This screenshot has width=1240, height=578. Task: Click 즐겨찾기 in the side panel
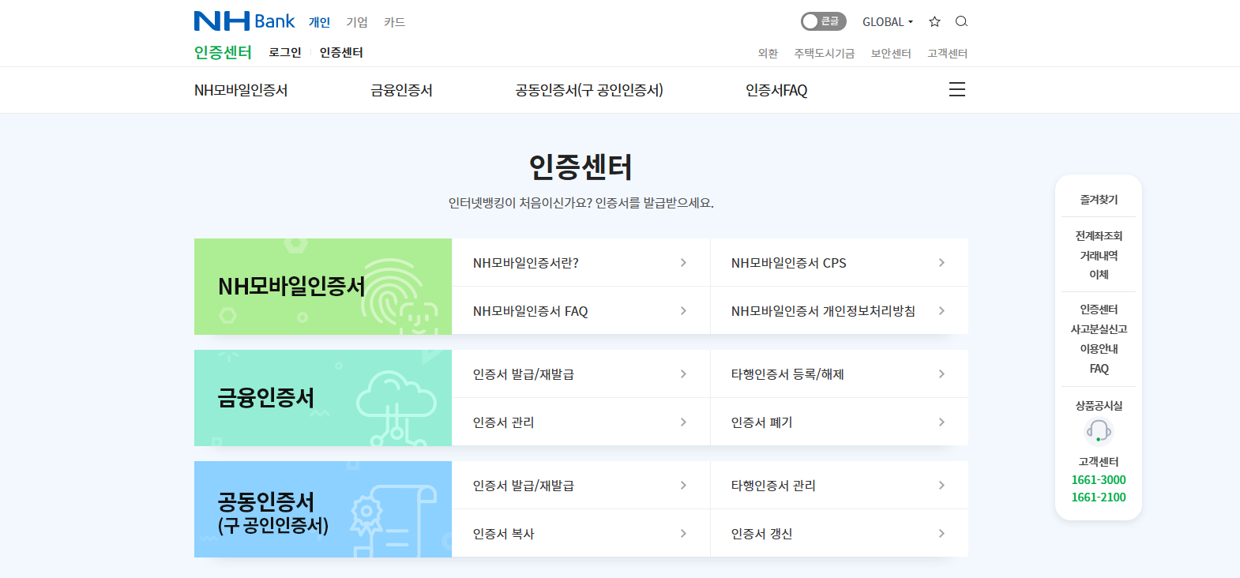pos(1099,200)
